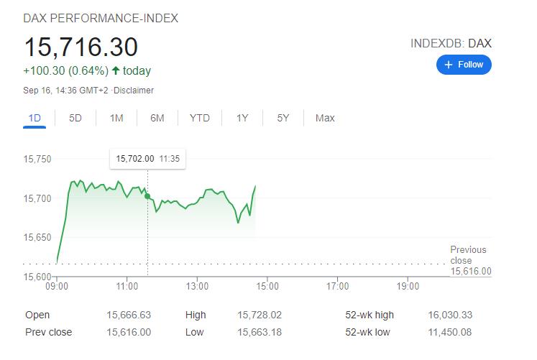Switch to the 5Y chart tab

pos(283,119)
